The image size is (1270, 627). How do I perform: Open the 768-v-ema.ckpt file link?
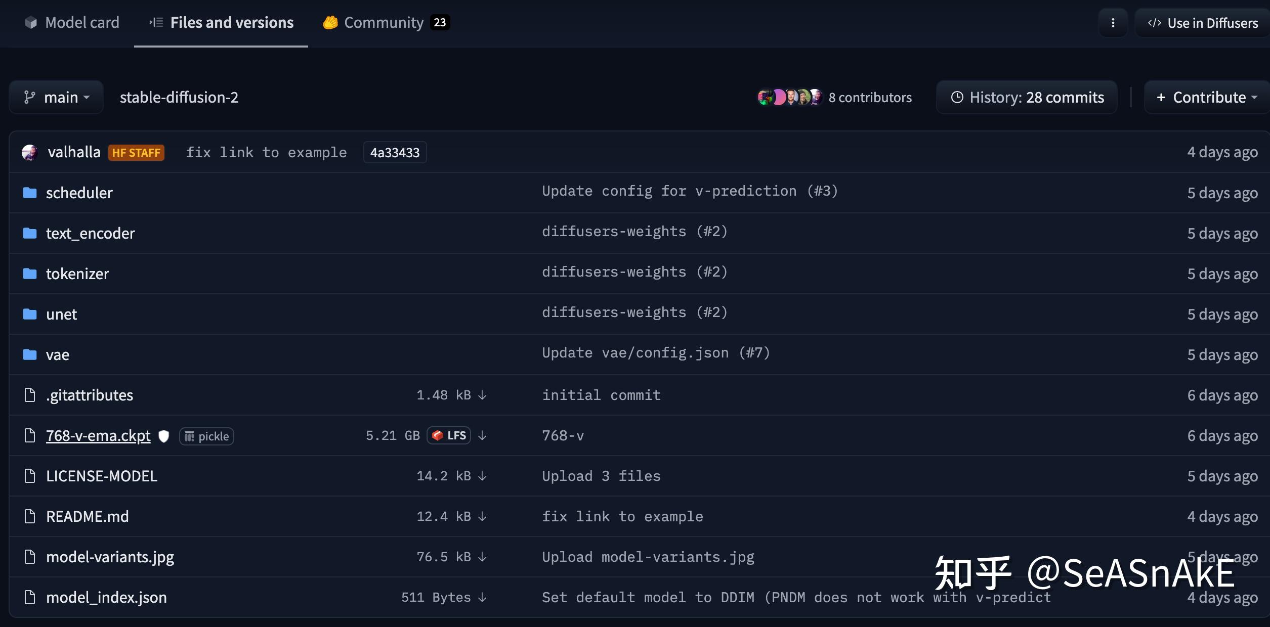[x=98, y=435]
